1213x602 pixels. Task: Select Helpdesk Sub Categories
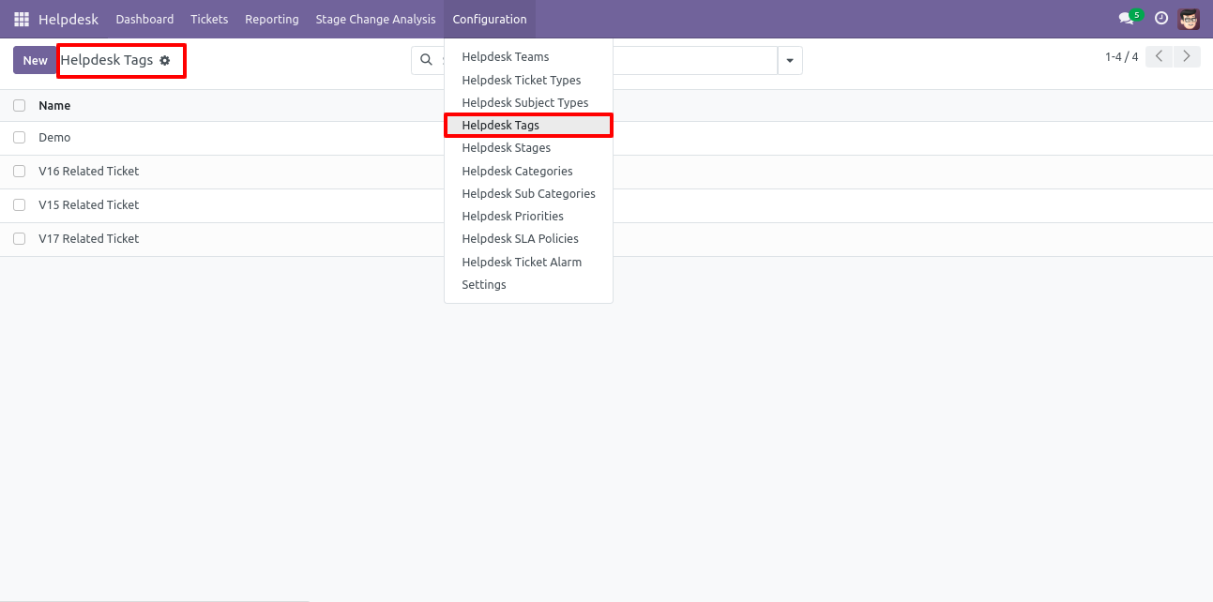point(528,194)
